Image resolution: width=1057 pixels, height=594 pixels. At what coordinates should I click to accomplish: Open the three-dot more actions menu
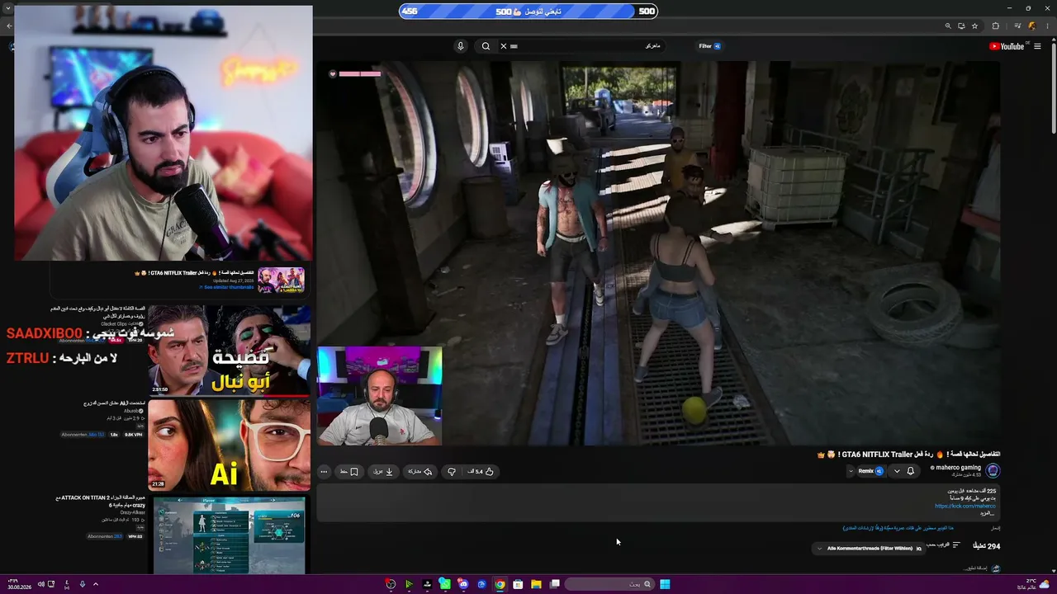click(x=324, y=472)
